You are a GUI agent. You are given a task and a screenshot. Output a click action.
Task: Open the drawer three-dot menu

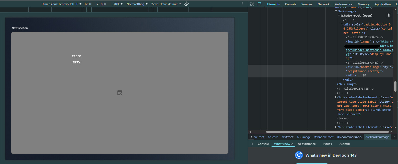coord(252,144)
